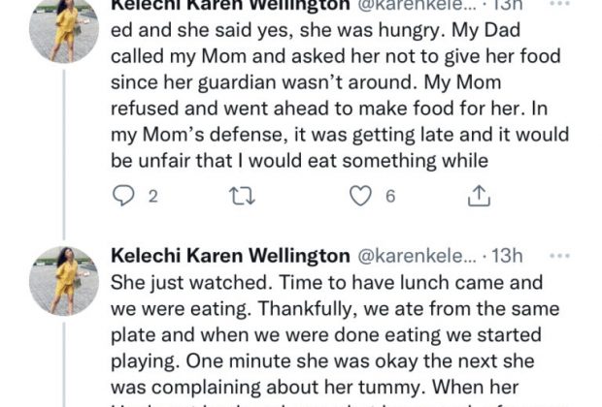Open the three-dot menu on the 'She just watched' tweet

pos(558,256)
